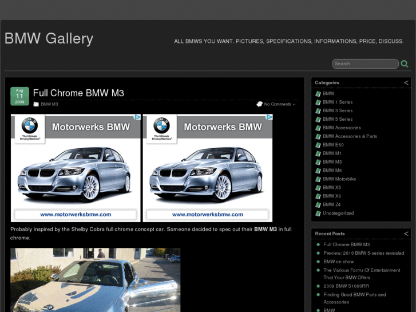Click the book icon beside BMW 5 Series
This screenshot has width=416, height=312.
pyautogui.click(x=318, y=119)
